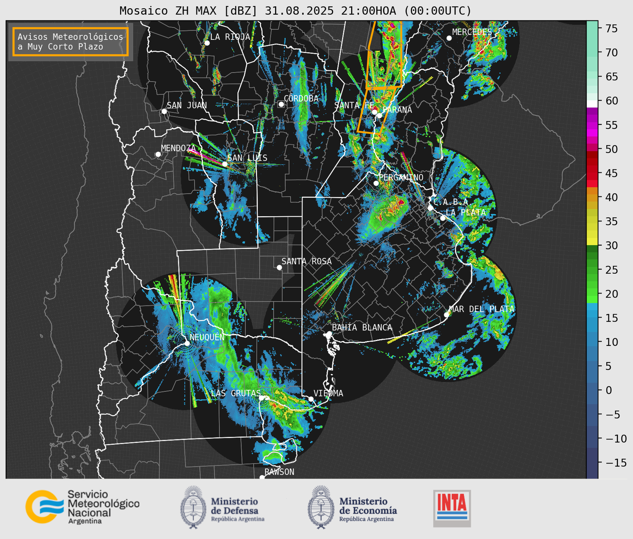Click the MAR DEL PLATA city label
Image resolution: width=633 pixels, height=539 pixels.
coord(481,309)
